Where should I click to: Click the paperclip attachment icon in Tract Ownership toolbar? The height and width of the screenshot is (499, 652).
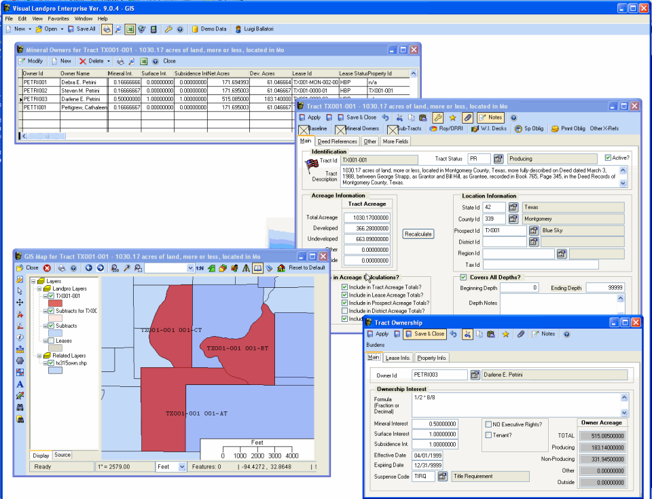[521, 333]
